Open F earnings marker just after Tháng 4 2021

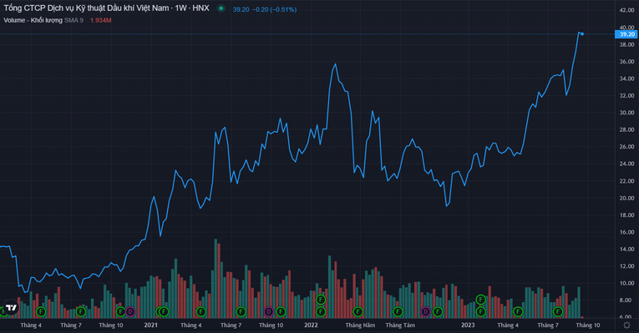[201, 312]
